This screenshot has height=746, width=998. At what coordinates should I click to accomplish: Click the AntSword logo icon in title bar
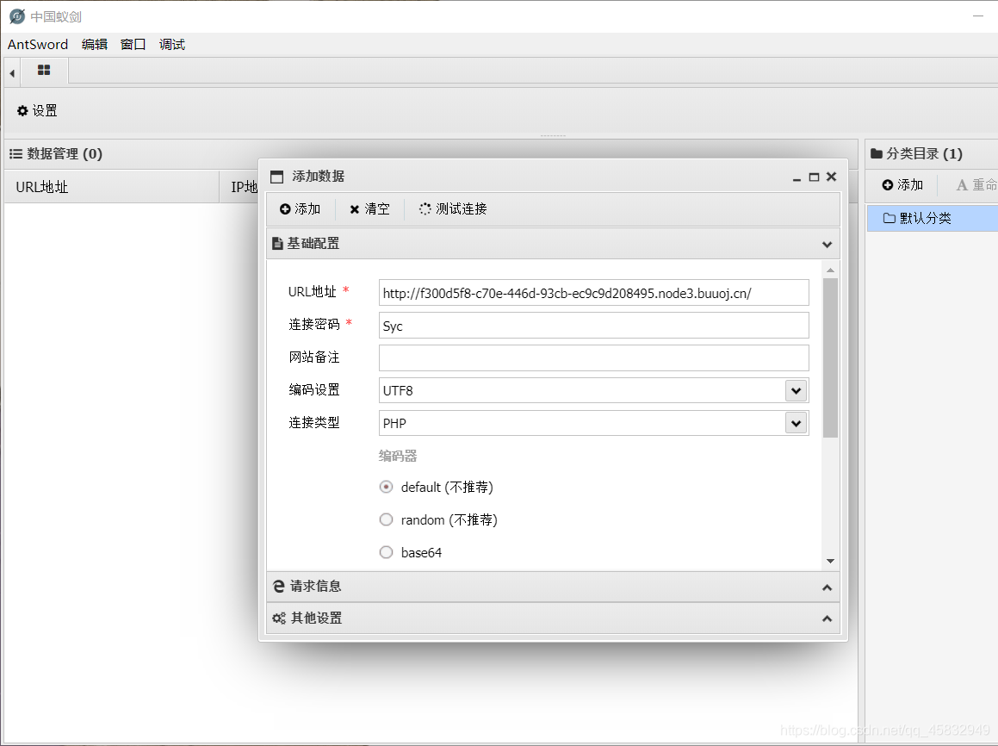point(17,16)
